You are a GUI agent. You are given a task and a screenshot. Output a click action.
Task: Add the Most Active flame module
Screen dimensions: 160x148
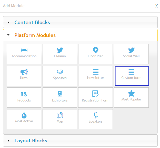pos(24,119)
